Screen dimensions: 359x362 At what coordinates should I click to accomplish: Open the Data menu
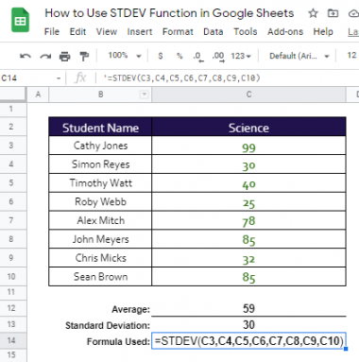point(214,32)
